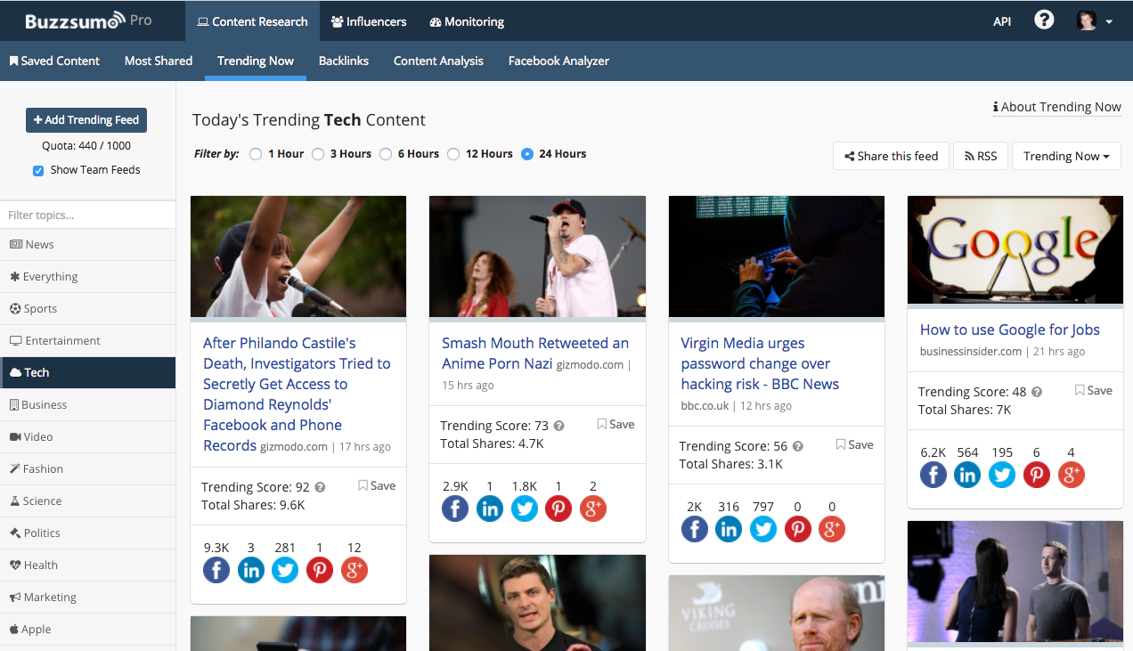Share Google for Jobs article on Pinterest

tap(1037, 475)
